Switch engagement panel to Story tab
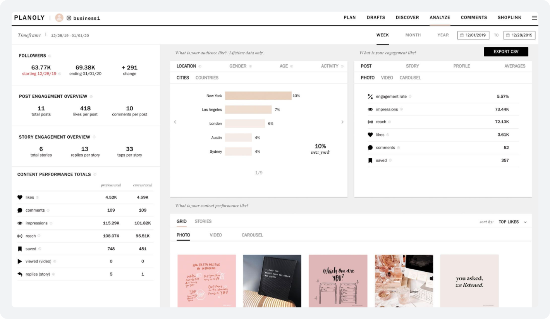The width and height of the screenshot is (550, 319). click(412, 66)
